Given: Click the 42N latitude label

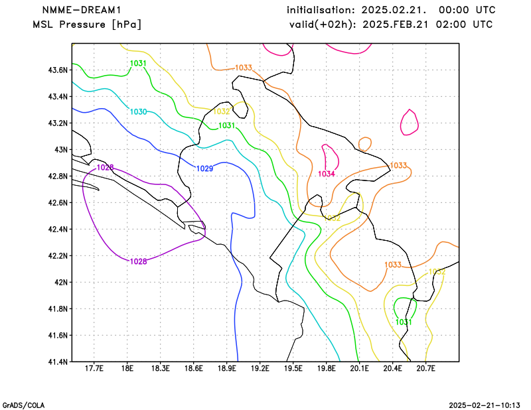Looking at the screenshot, I should tap(61, 282).
